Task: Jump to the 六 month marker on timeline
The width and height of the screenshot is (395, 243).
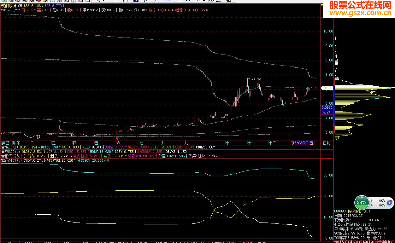Action: 119,143
